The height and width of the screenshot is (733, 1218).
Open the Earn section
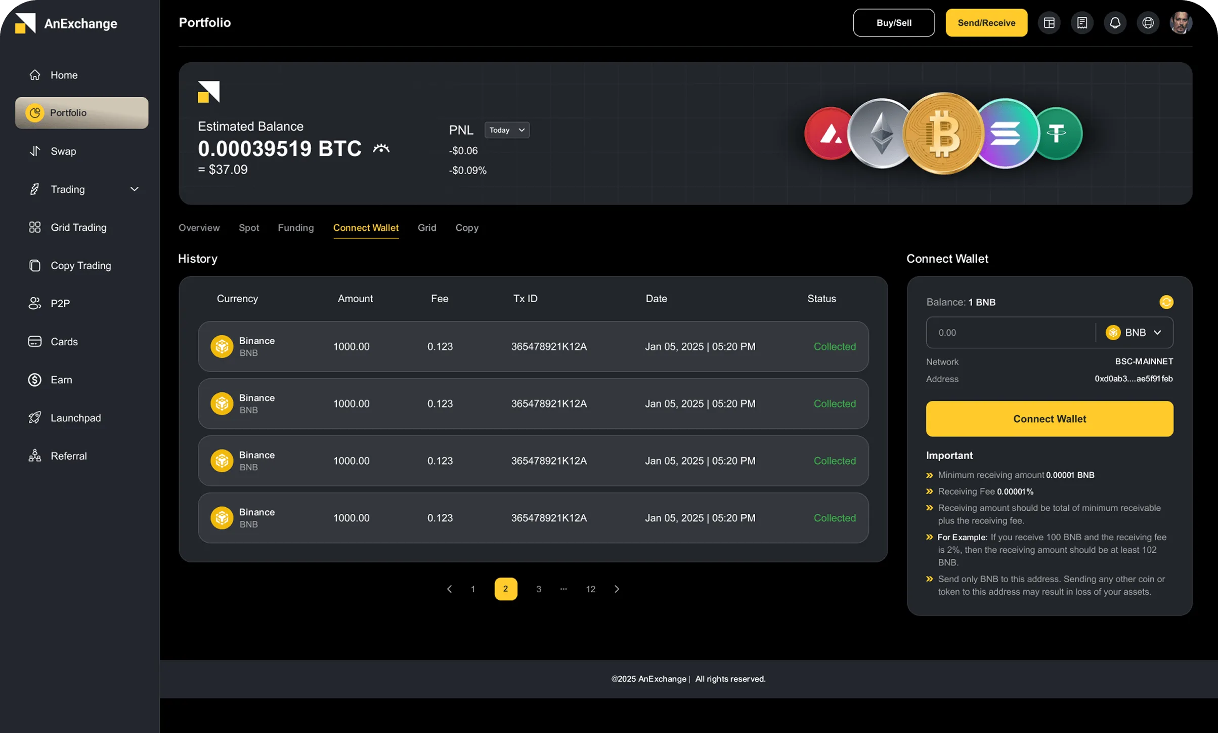tap(61, 380)
